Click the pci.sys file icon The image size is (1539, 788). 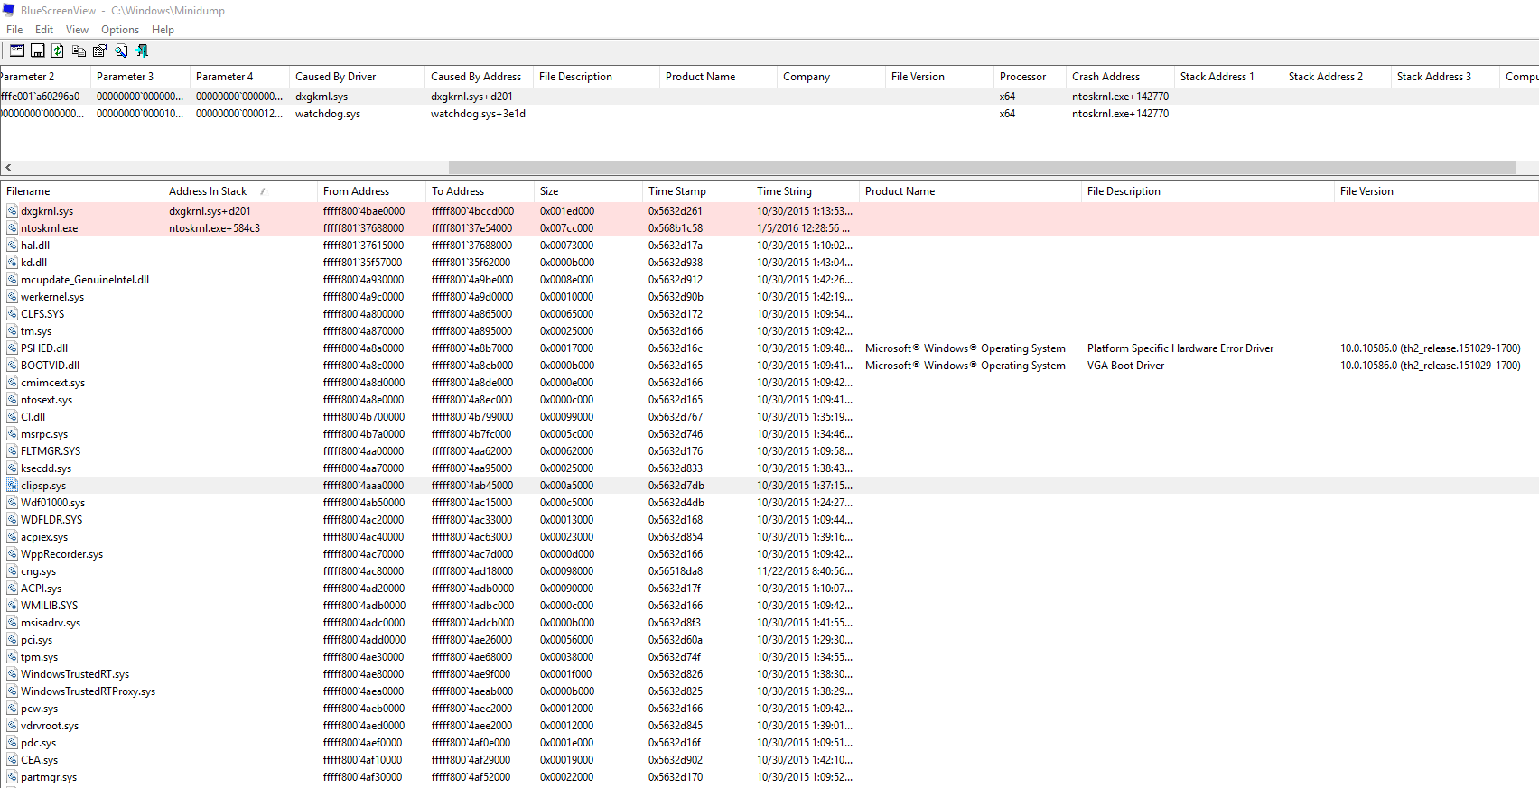point(13,640)
